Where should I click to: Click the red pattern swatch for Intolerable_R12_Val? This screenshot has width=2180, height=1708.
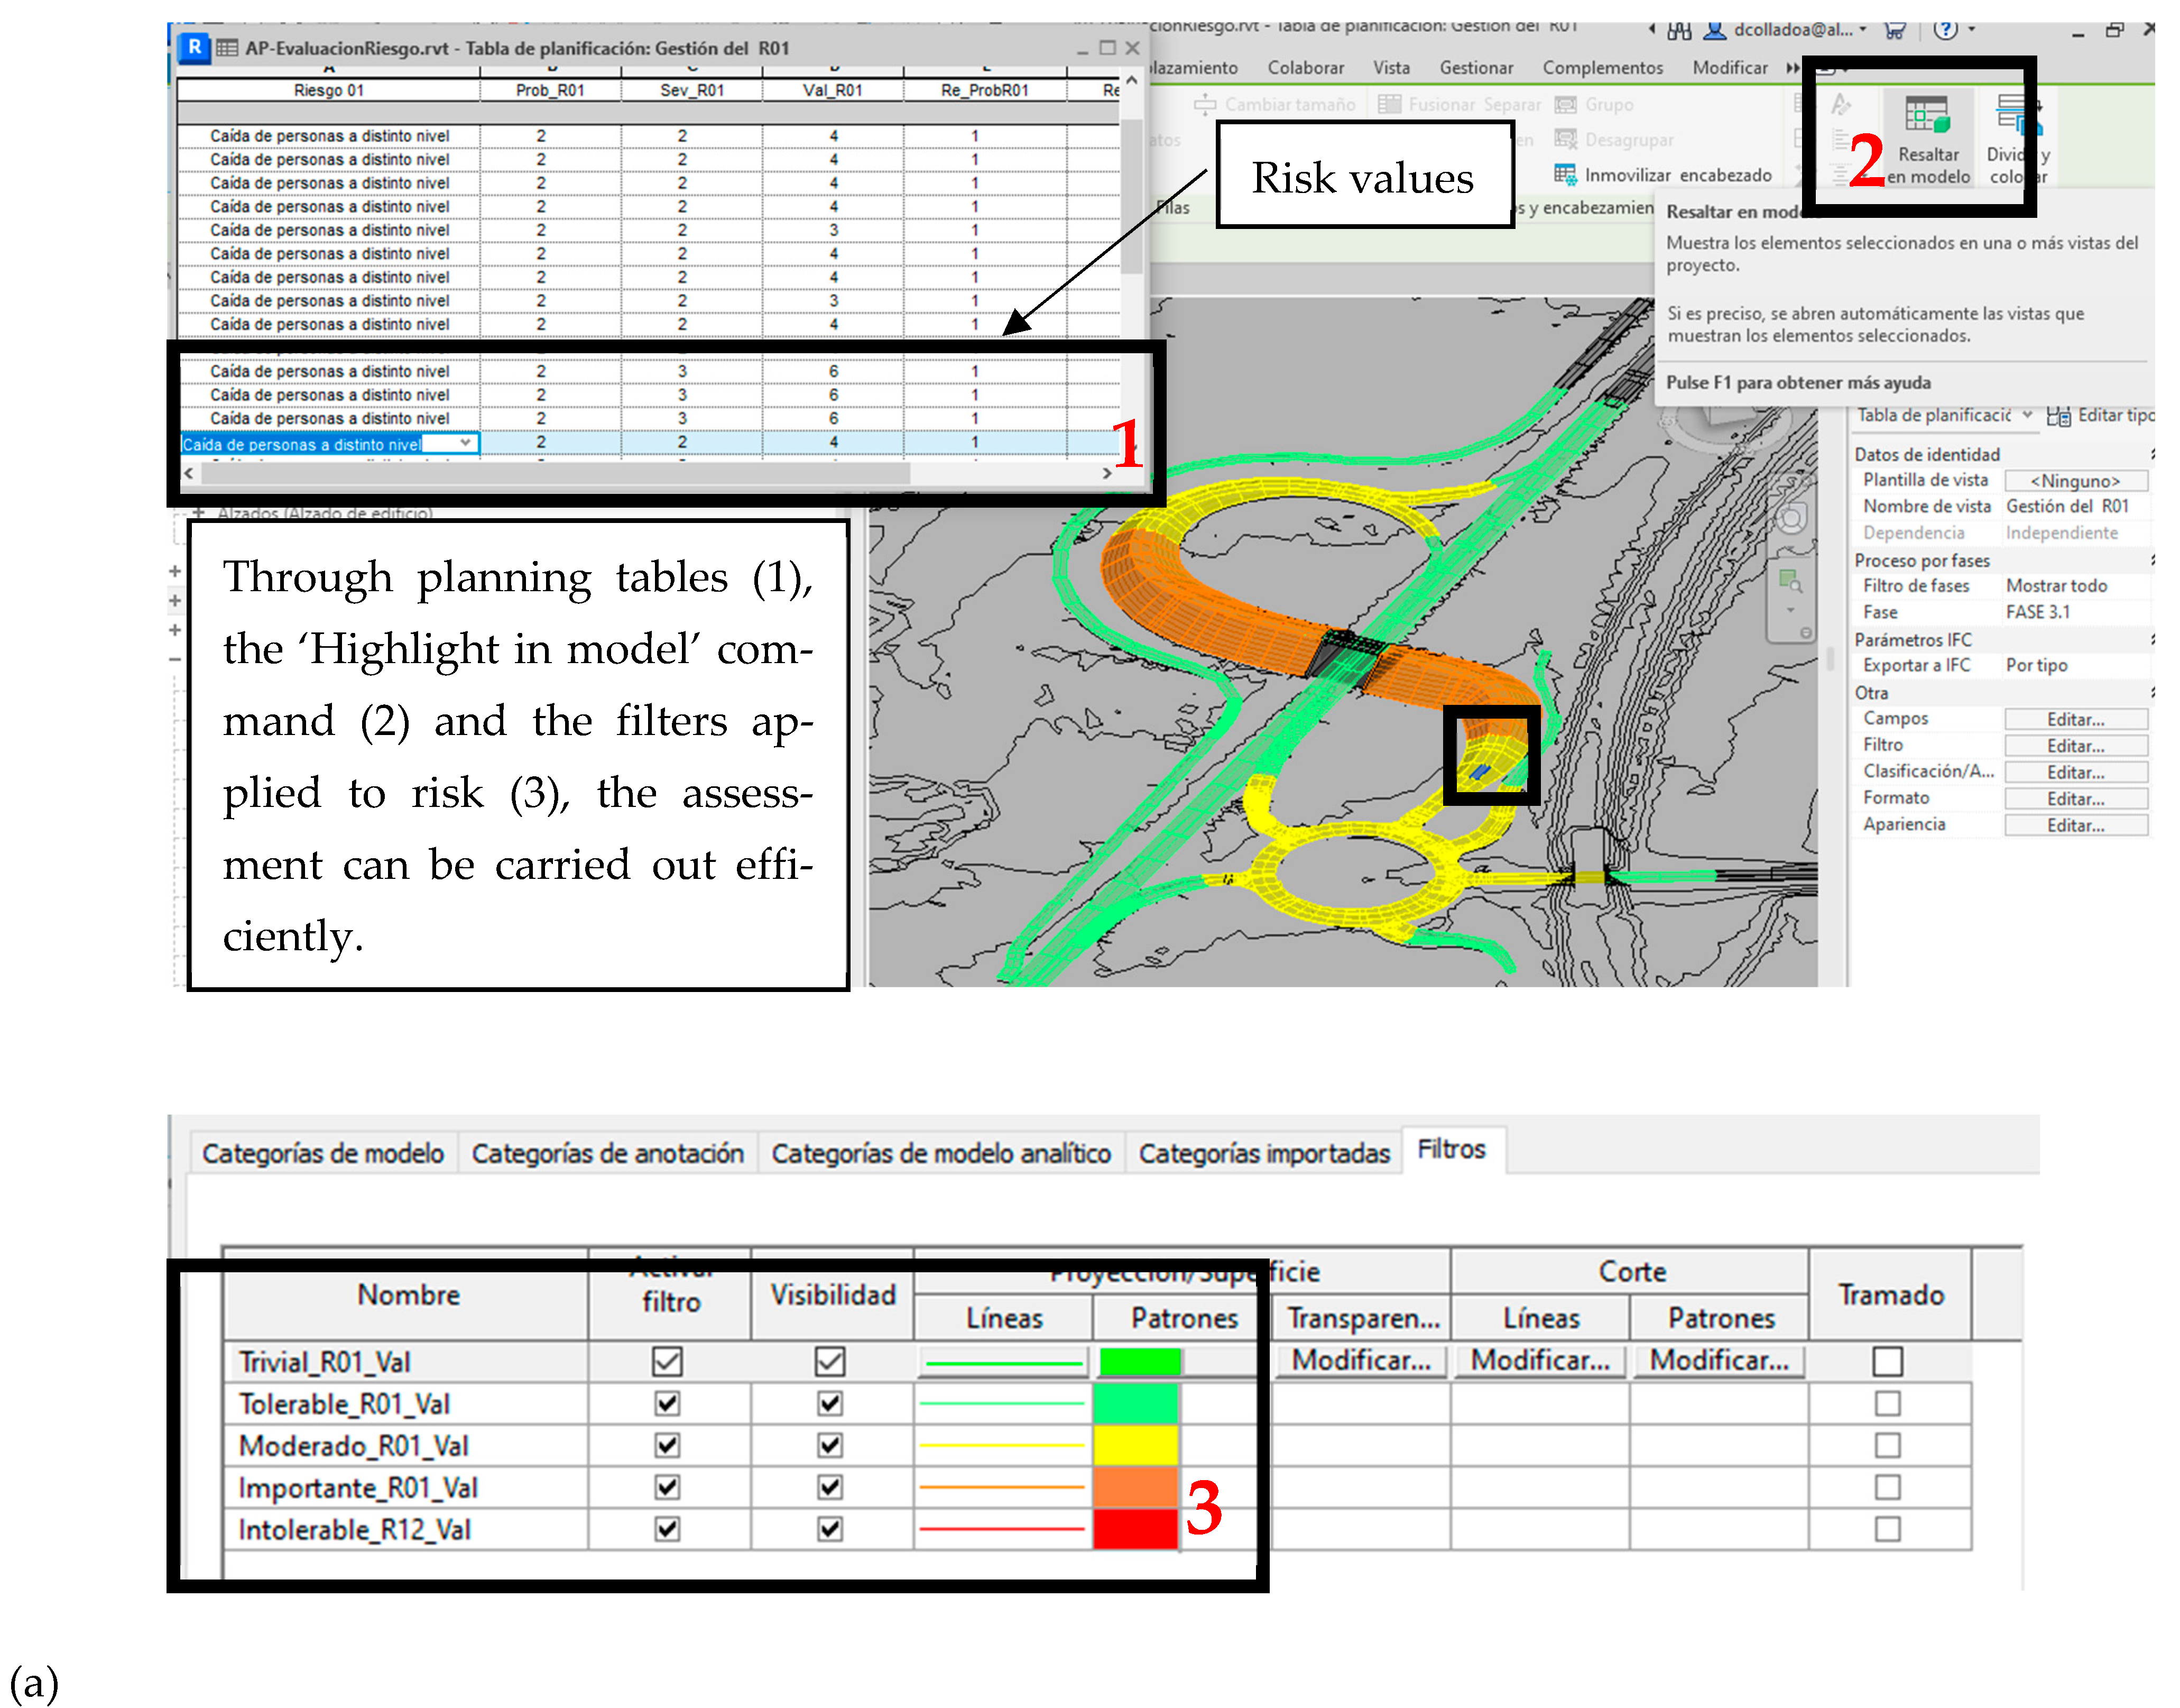[1135, 1529]
